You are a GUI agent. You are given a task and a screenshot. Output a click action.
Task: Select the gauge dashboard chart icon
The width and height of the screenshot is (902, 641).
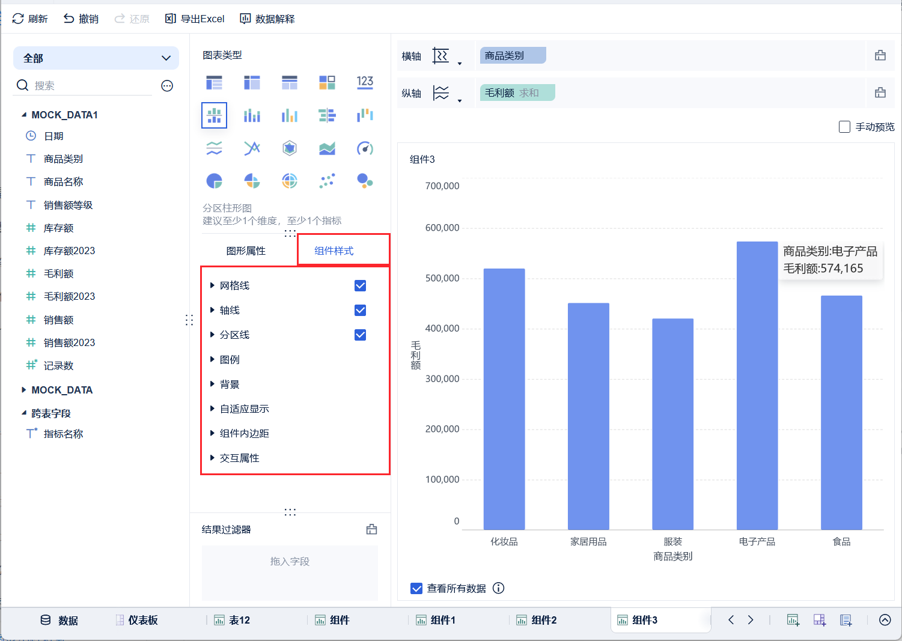[x=365, y=148]
